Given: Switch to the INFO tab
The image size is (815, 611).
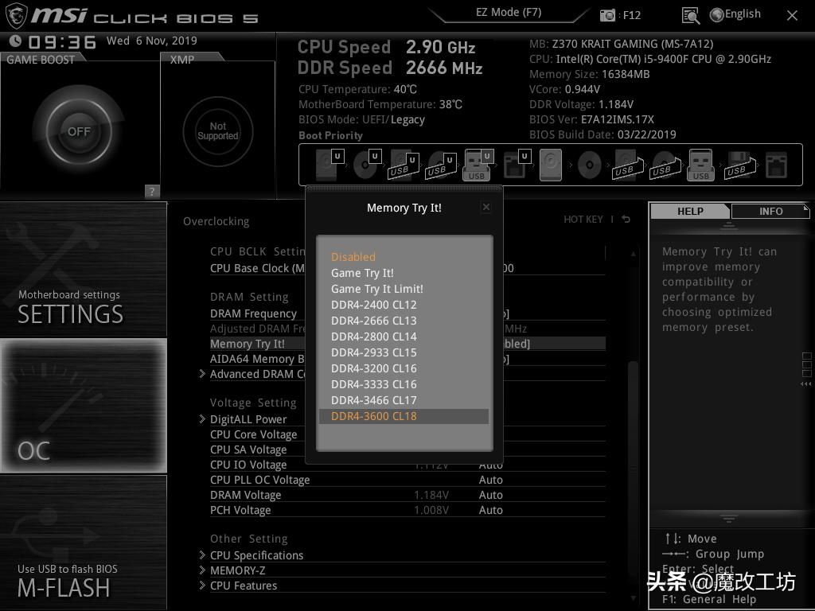Looking at the screenshot, I should tap(770, 211).
